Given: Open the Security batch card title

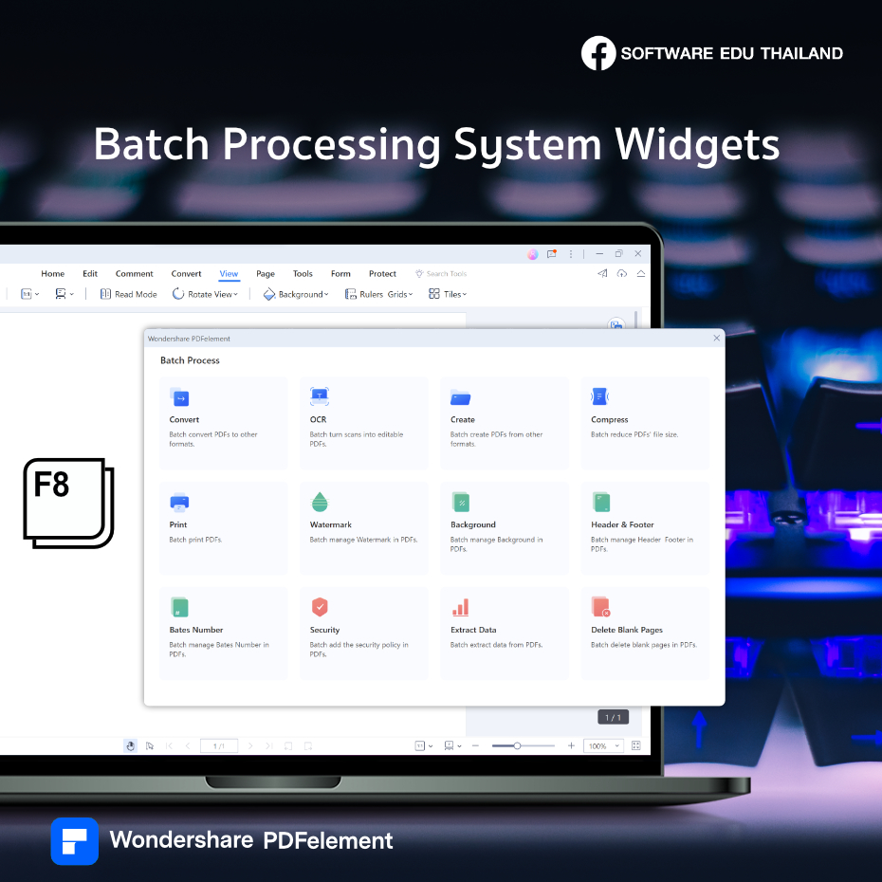Looking at the screenshot, I should tap(324, 630).
